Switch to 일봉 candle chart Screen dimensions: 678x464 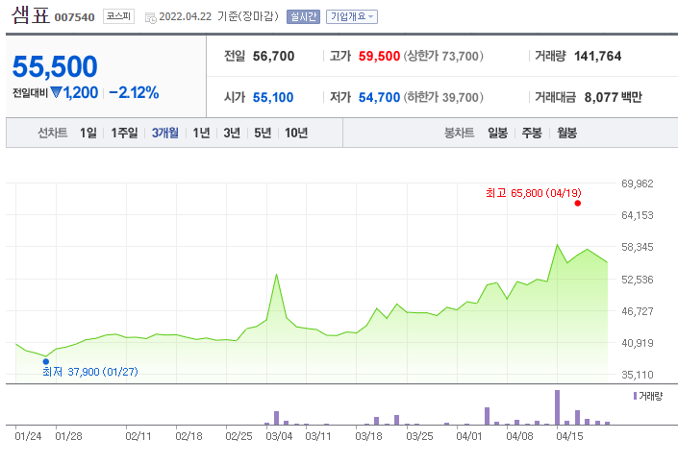(x=497, y=133)
